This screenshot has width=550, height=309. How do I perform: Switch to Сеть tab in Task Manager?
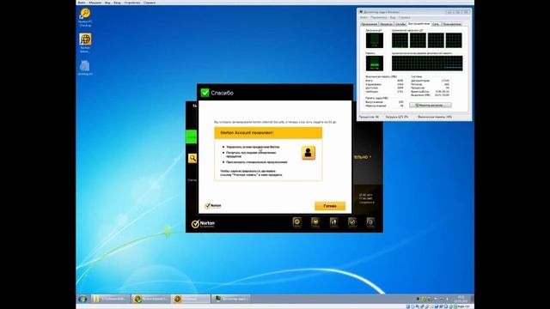pyautogui.click(x=436, y=24)
